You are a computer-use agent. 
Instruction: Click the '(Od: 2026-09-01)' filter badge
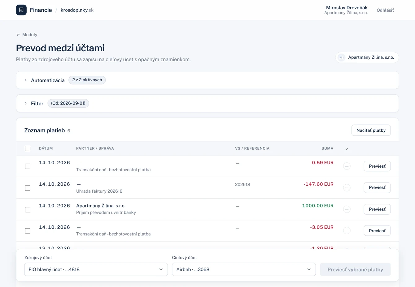click(x=68, y=103)
